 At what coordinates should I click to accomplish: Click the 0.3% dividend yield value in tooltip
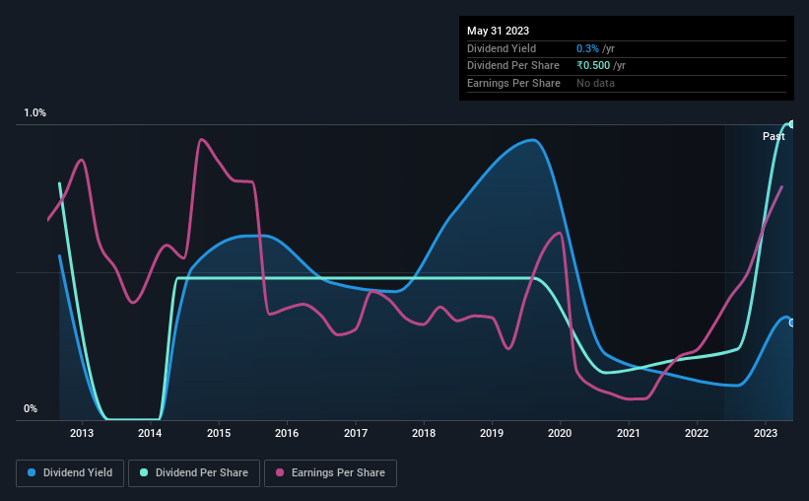click(587, 48)
